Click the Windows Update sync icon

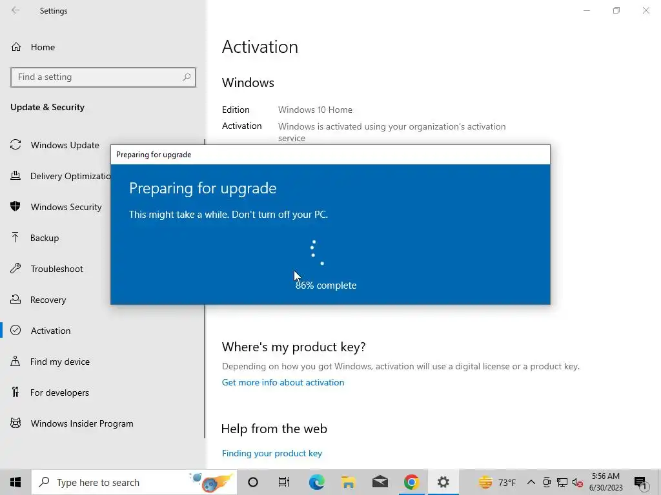click(15, 145)
